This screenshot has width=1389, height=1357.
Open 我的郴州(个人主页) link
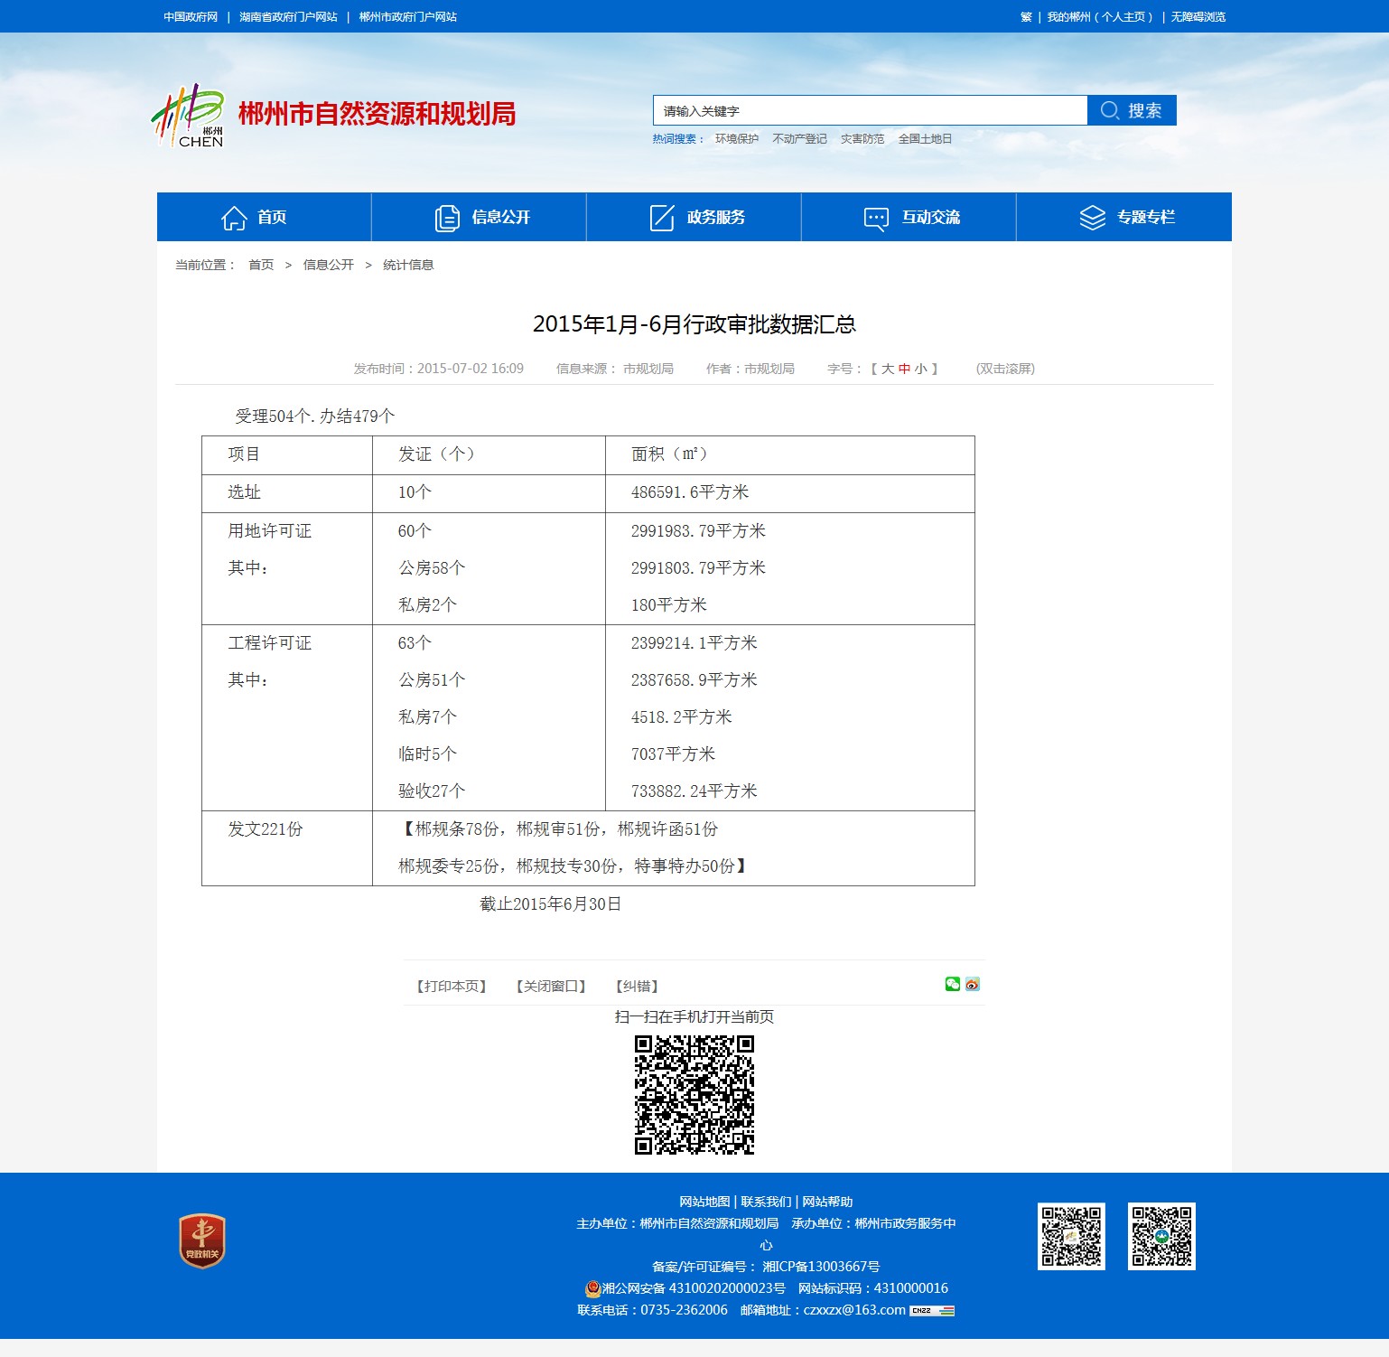pyautogui.click(x=1100, y=17)
